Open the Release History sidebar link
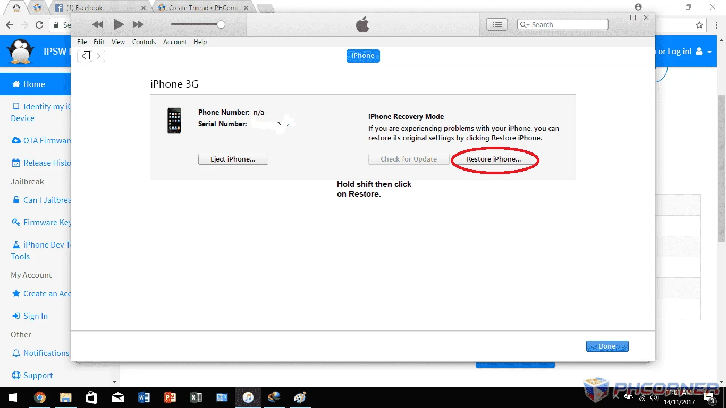This screenshot has width=726, height=408. 41,163
